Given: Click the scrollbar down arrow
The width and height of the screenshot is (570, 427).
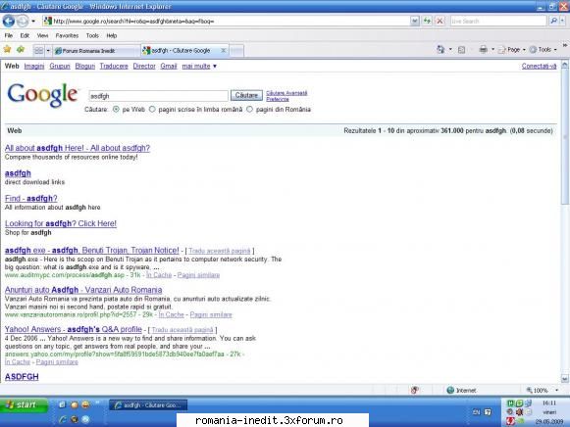Looking at the screenshot, I should [x=564, y=379].
